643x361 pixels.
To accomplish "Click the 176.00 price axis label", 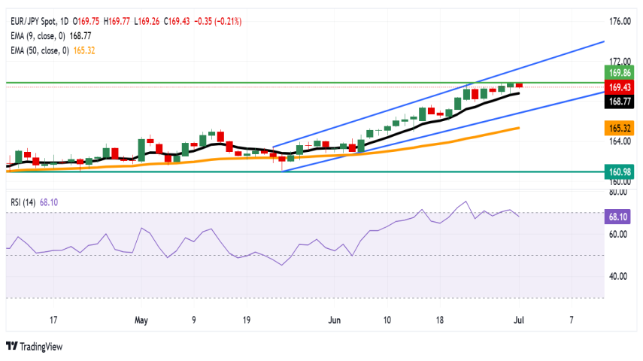I will (x=617, y=21).
